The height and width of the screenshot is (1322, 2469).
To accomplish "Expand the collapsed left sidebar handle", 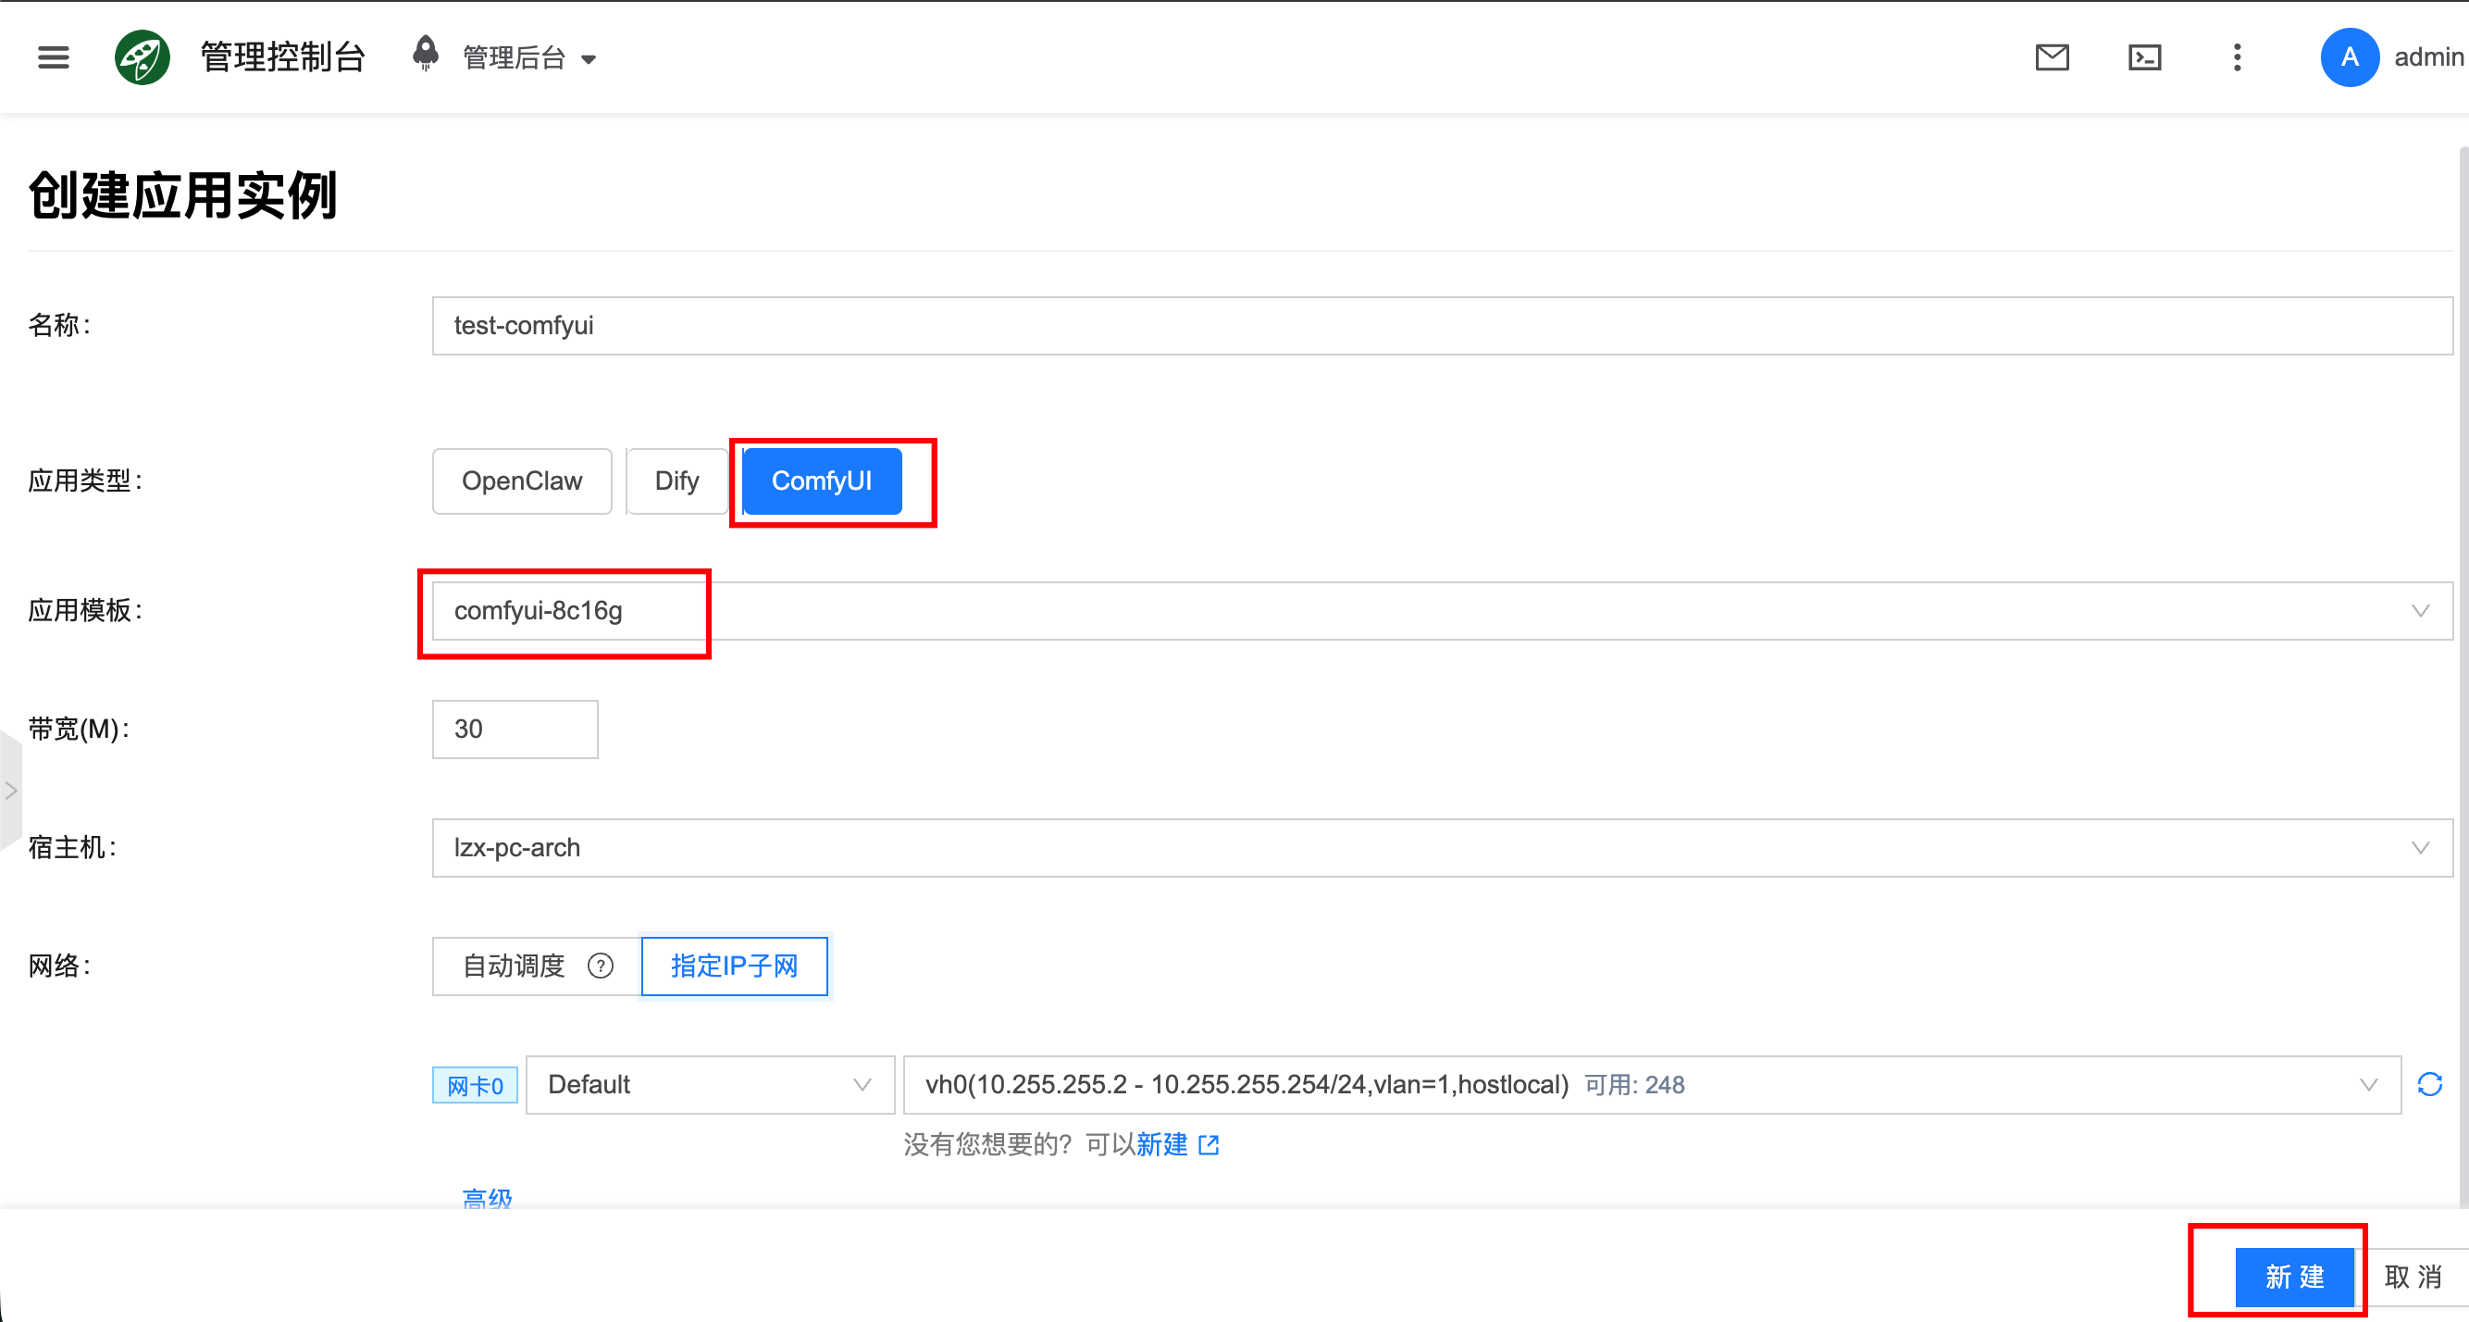I will (x=10, y=791).
